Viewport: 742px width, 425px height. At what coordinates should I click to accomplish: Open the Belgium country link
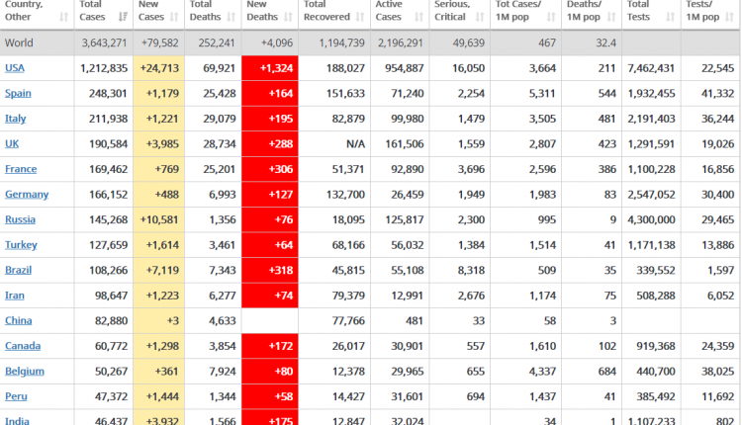click(x=25, y=371)
